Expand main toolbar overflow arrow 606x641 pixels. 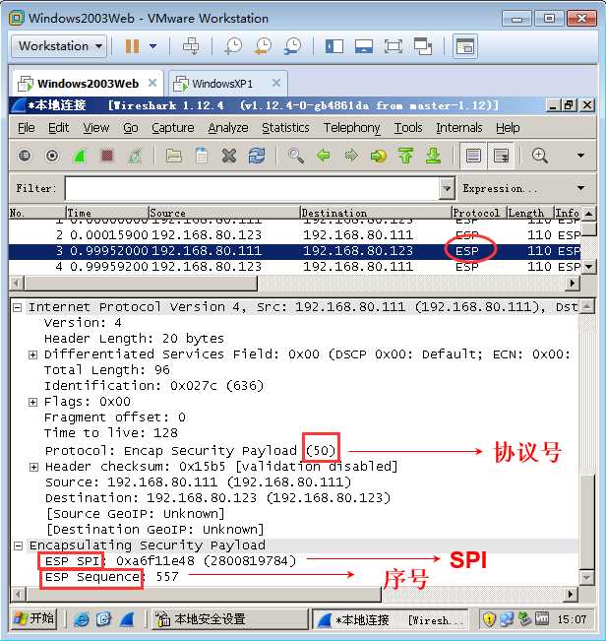[580, 156]
